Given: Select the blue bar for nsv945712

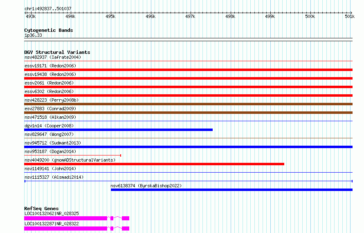Looking at the screenshot, I should (188, 147).
